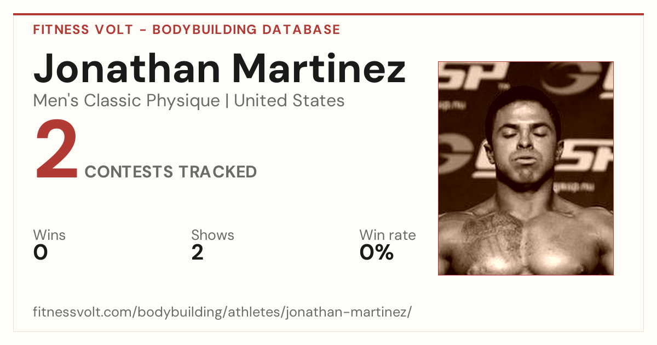Click the CONTESTS TRACKED label
657x345 pixels.
pos(171,172)
